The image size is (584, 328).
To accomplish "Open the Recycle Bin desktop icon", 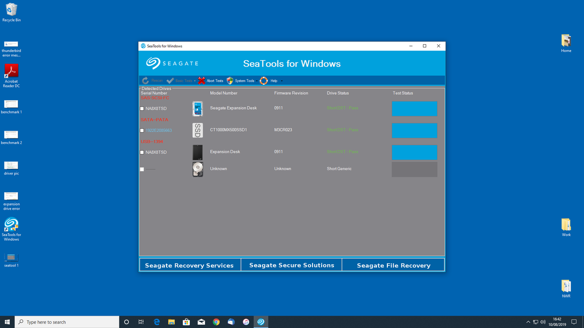I will click(x=11, y=13).
